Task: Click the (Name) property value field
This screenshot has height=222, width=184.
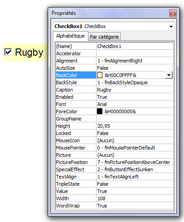Action: [x=134, y=46]
